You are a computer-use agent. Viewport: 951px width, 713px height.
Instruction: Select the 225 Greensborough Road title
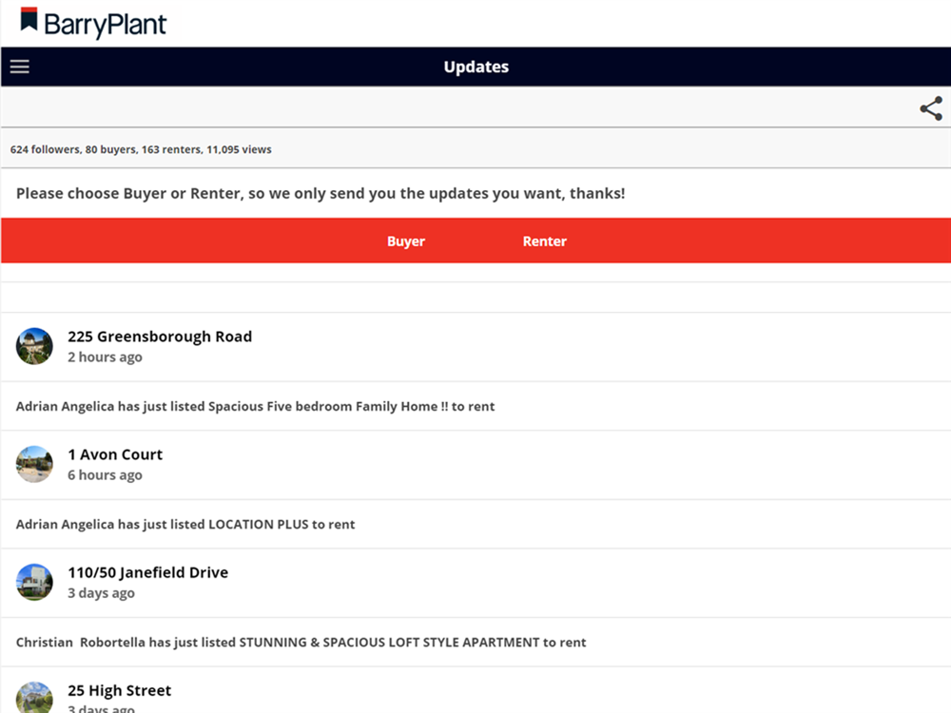click(160, 337)
